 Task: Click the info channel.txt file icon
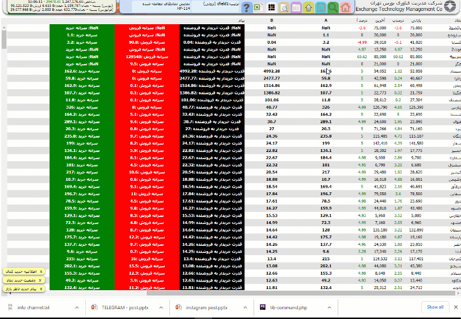pos(10,307)
